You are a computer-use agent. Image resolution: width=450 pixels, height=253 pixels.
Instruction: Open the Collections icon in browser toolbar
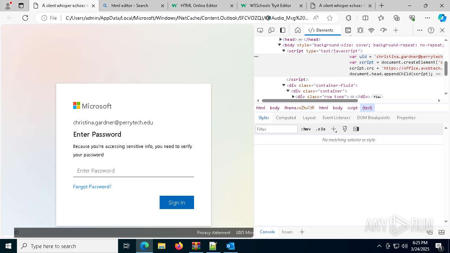click(397, 18)
